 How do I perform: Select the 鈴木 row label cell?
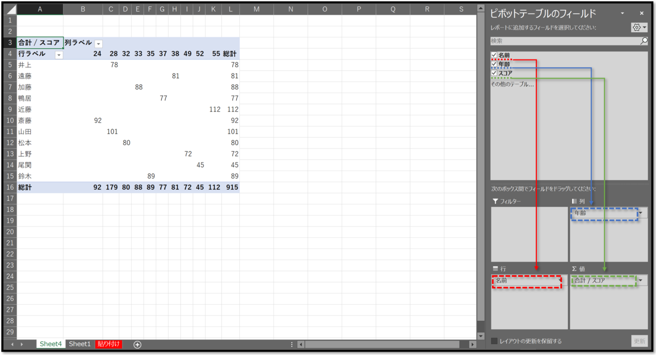(x=40, y=176)
